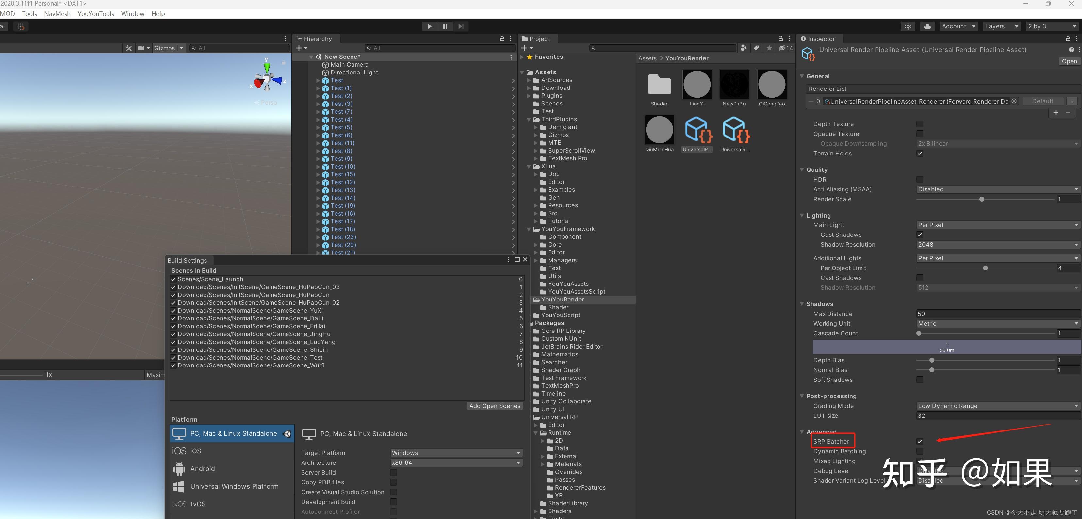Click the Account button in the toolbar
The image size is (1082, 519).
click(x=959, y=26)
